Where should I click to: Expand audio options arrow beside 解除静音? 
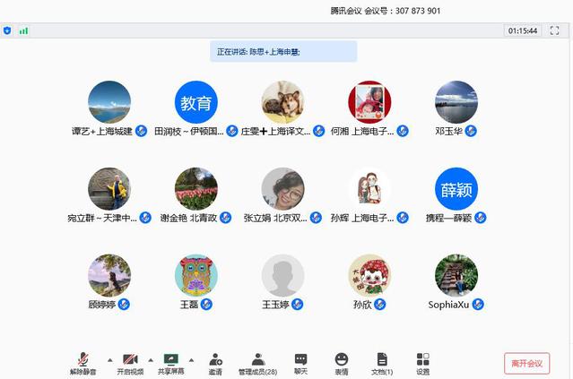(109, 360)
